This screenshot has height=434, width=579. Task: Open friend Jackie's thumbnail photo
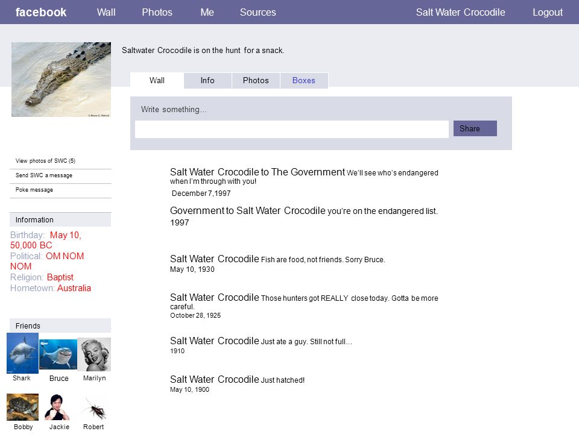pyautogui.click(x=57, y=407)
